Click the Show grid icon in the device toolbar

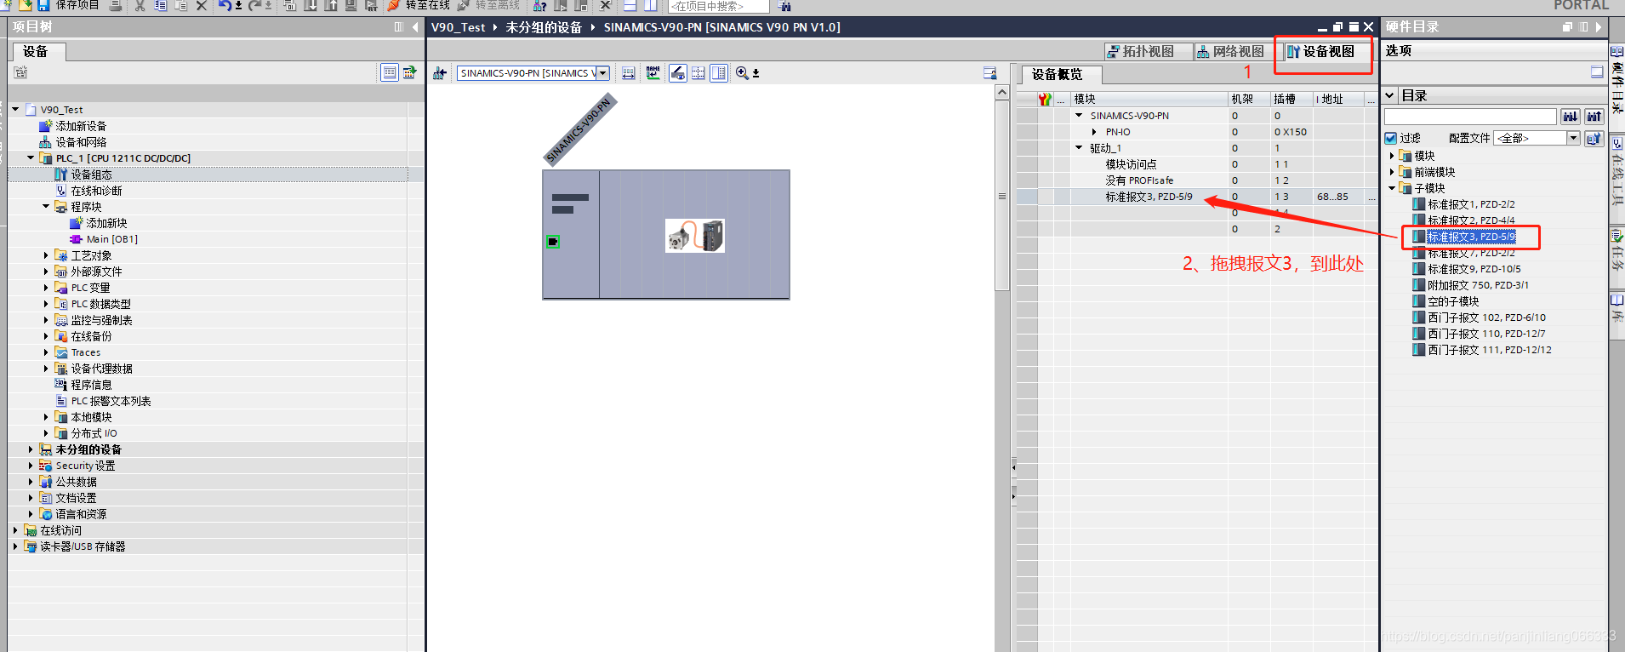(698, 73)
